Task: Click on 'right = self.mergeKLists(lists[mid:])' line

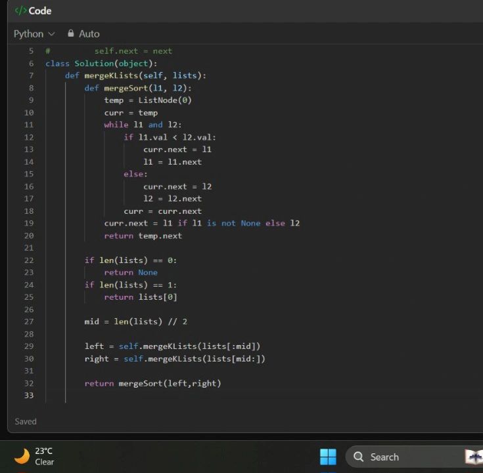Action: [175, 359]
